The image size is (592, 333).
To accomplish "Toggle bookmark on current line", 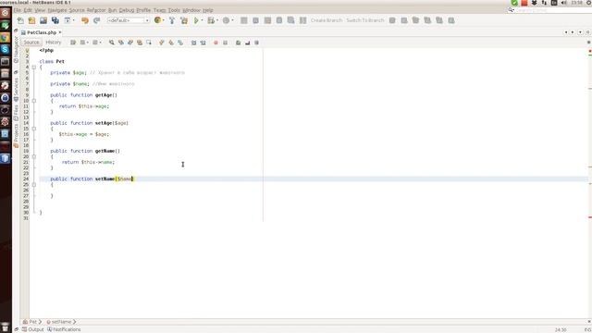I will tap(180, 43).
